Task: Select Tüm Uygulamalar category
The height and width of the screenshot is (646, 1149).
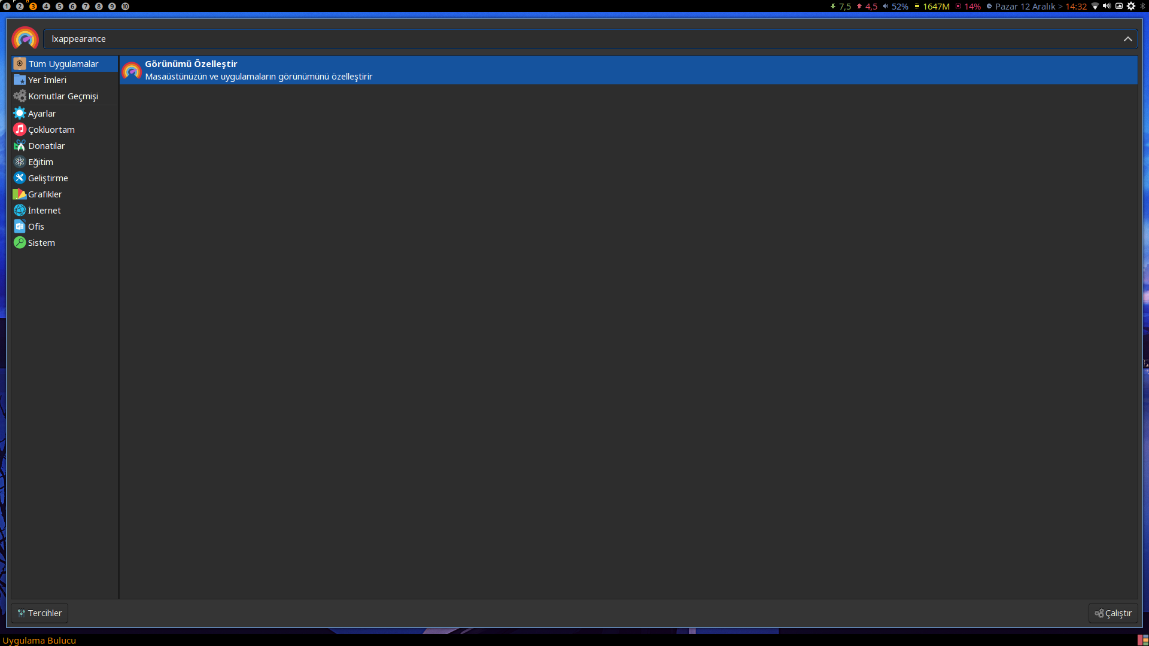Action: pos(63,64)
